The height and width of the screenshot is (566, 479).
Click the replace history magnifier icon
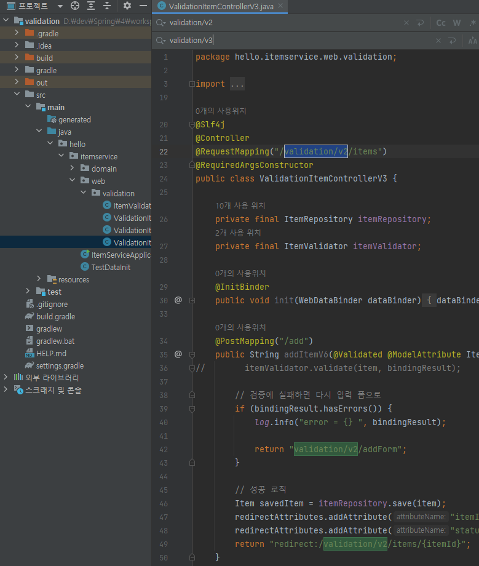tap(160, 41)
